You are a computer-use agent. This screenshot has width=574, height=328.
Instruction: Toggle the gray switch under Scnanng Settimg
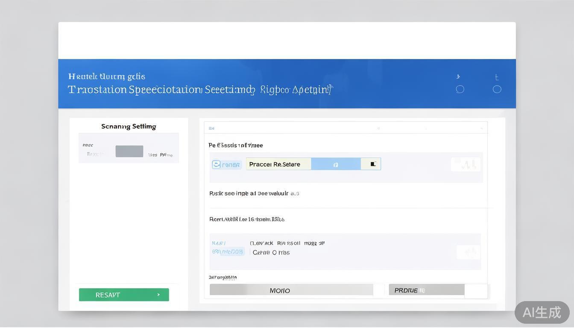coord(129,151)
